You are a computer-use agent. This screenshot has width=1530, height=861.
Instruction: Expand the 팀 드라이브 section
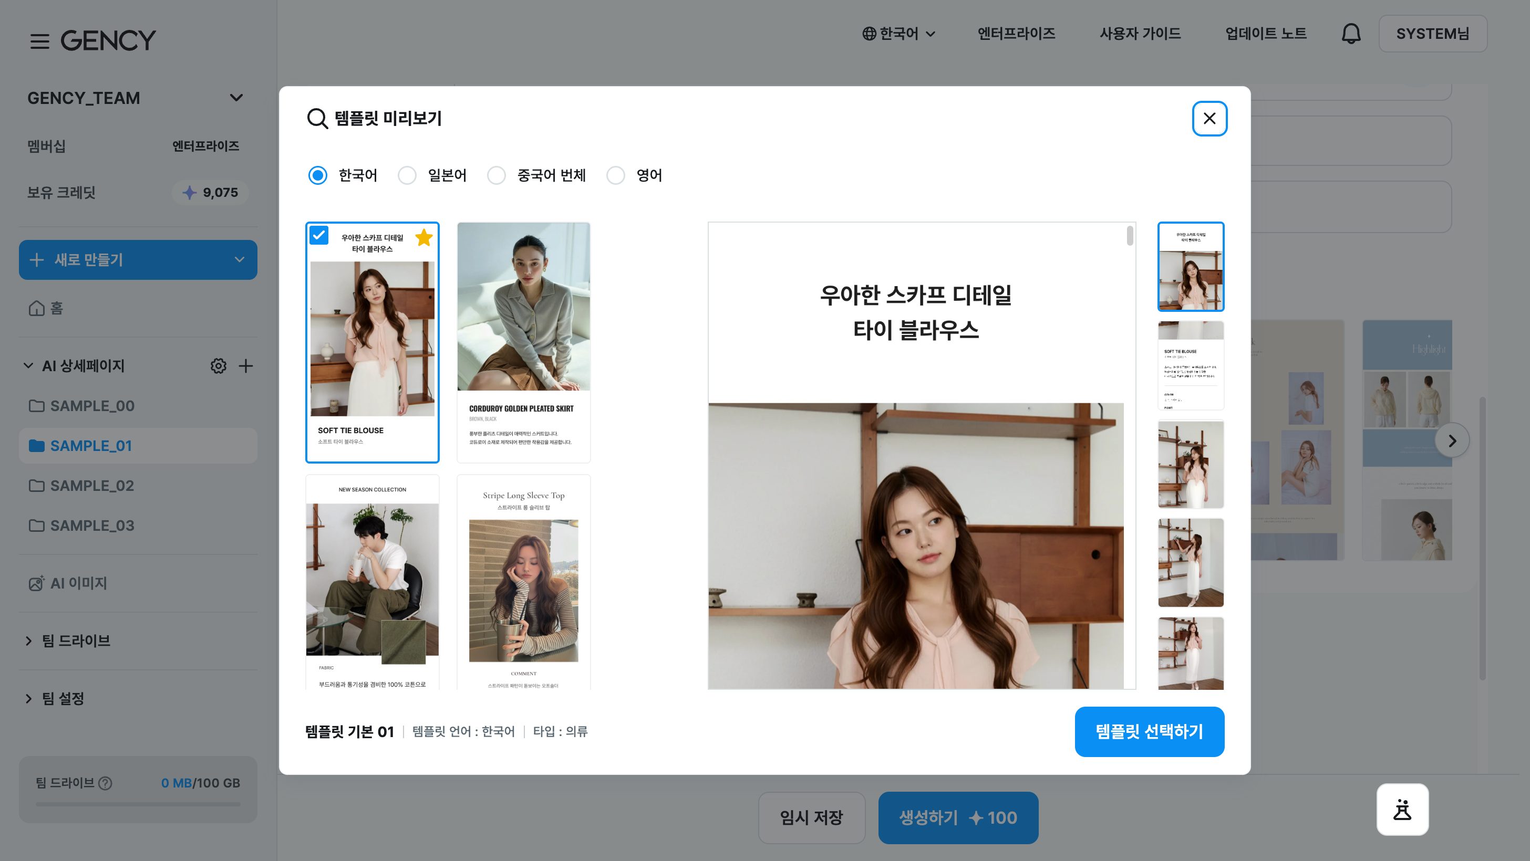(x=28, y=641)
